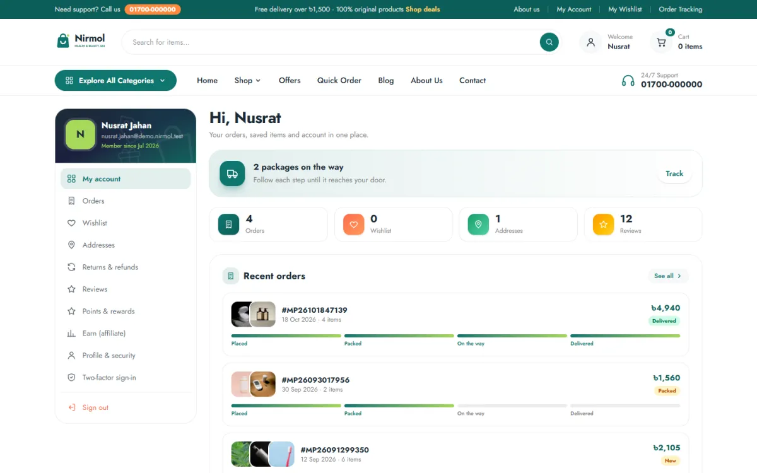Image resolution: width=757 pixels, height=473 pixels.
Task: Open Returns & refunds in sidebar
Action: pyautogui.click(x=126, y=267)
